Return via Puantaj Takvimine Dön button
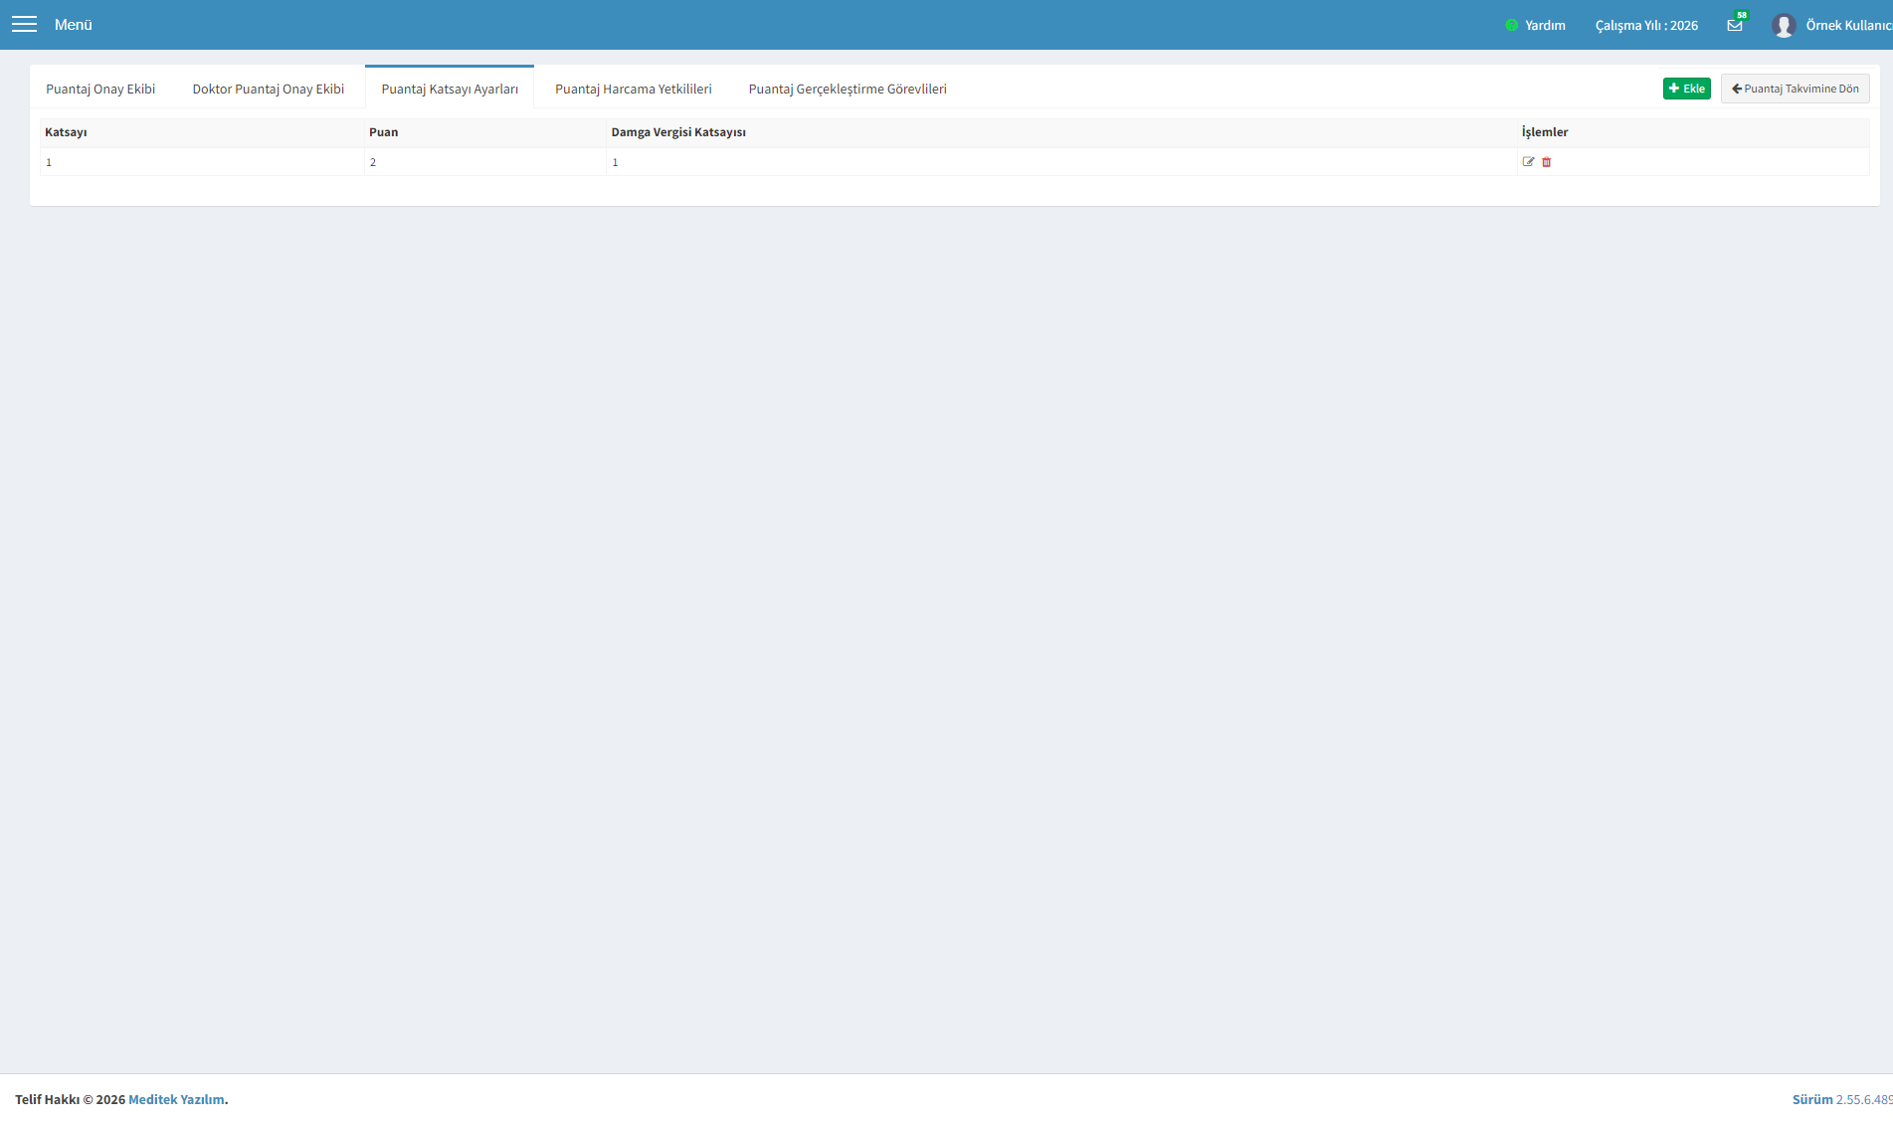1893x1124 pixels. click(1796, 89)
